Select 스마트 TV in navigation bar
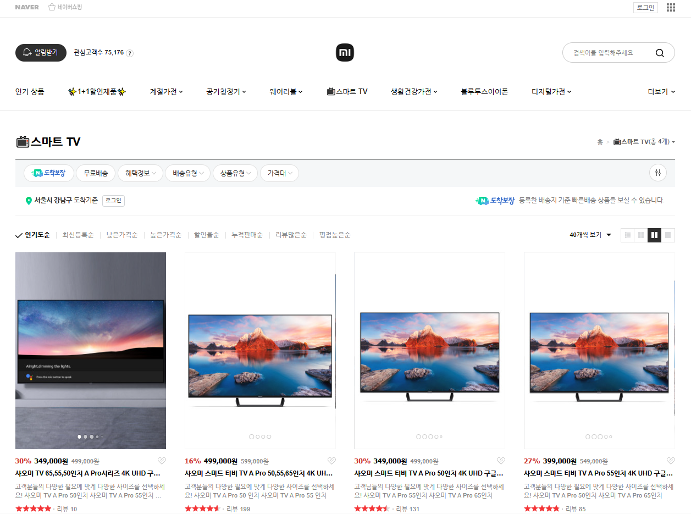The width and height of the screenshot is (691, 514). pyautogui.click(x=347, y=92)
